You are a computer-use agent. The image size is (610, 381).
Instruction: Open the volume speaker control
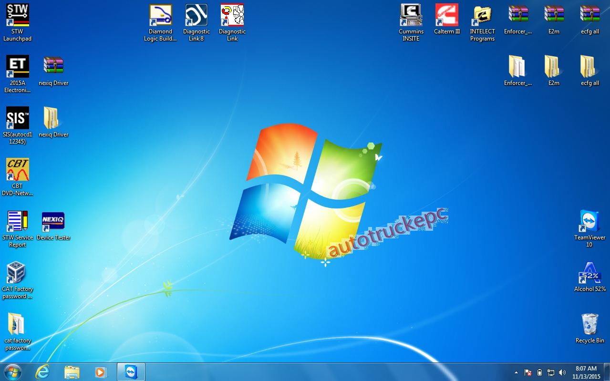[x=562, y=372]
